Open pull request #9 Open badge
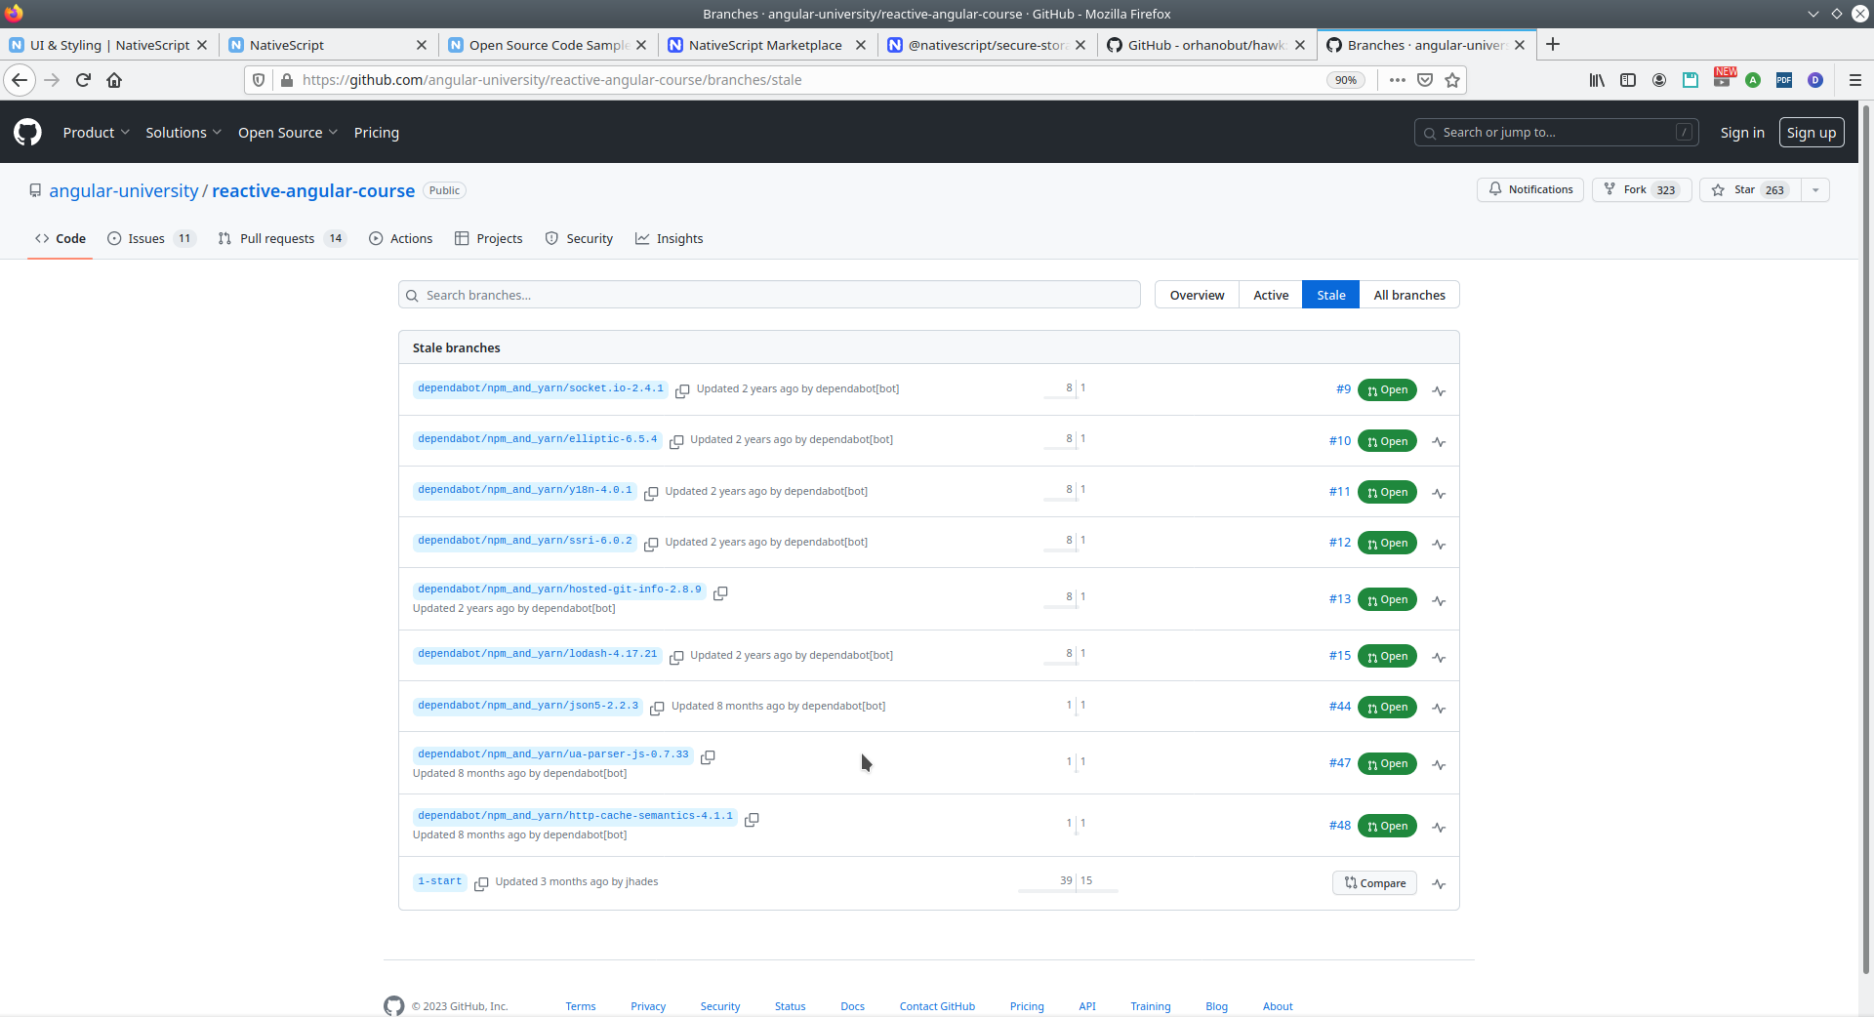This screenshot has height=1017, width=1874. tap(1387, 390)
